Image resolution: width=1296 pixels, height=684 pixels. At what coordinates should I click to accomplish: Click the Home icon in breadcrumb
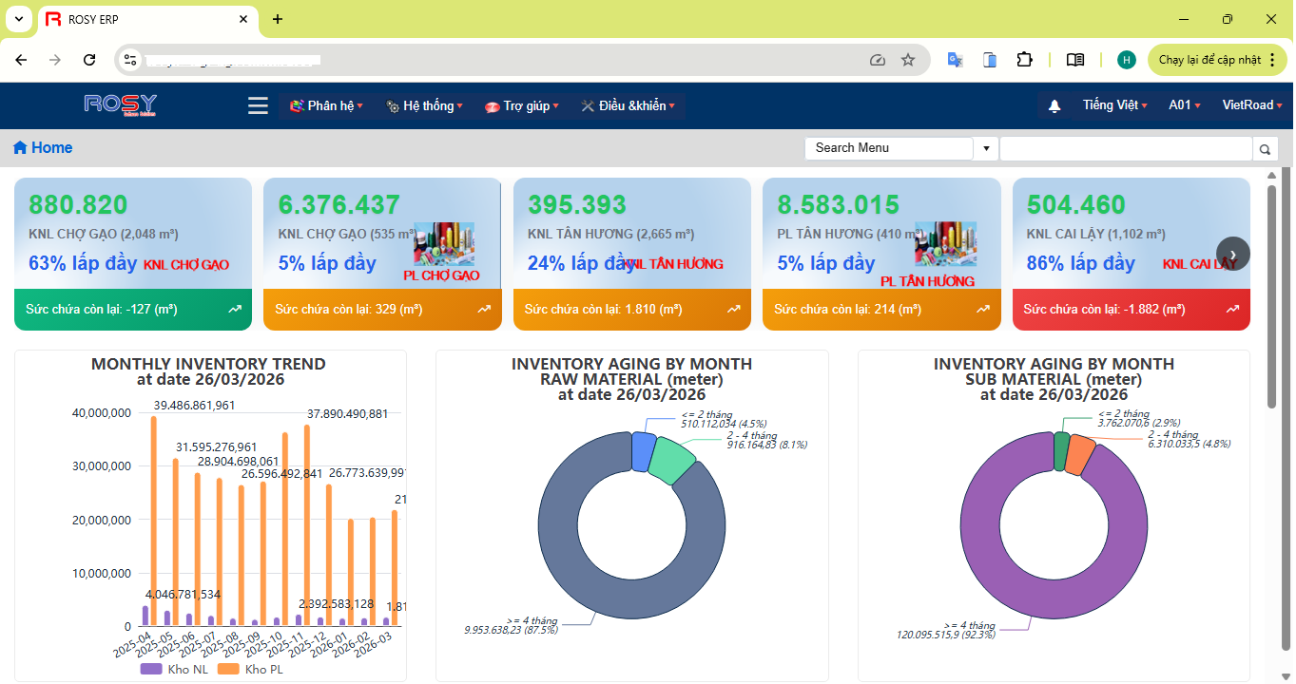20,148
